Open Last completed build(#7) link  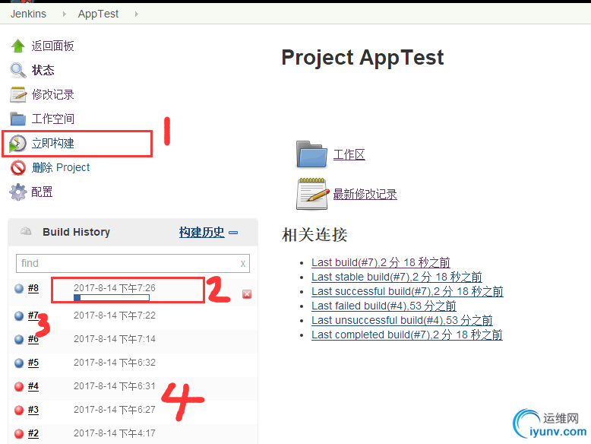(x=407, y=335)
